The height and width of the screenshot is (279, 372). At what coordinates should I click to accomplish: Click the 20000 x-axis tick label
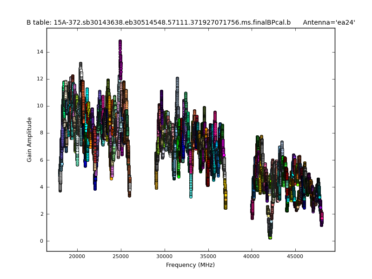click(x=77, y=256)
